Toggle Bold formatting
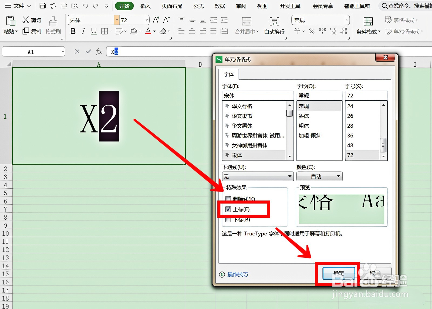The image size is (432, 309). [x=73, y=31]
